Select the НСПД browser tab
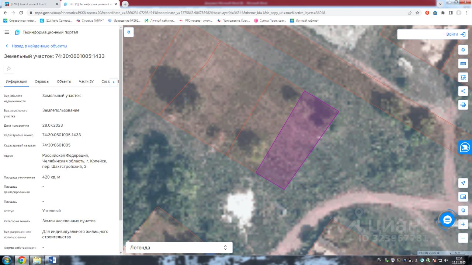The width and height of the screenshot is (472, 265). pos(91,4)
